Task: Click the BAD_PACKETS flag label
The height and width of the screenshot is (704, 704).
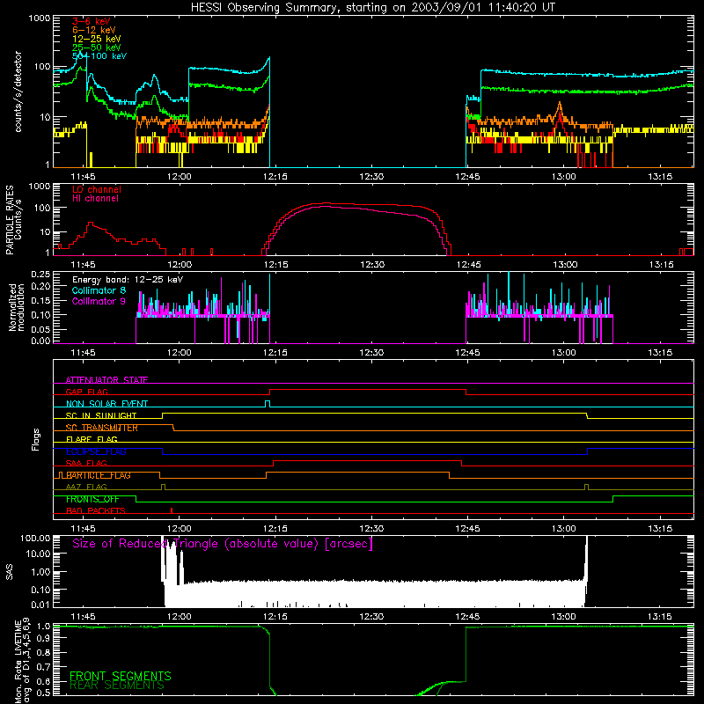Action: pyautogui.click(x=96, y=511)
